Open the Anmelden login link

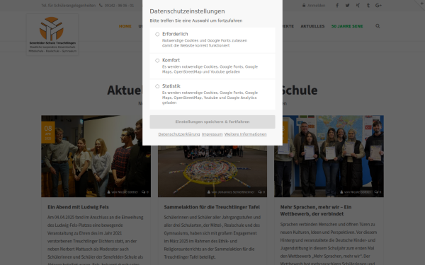click(314, 6)
